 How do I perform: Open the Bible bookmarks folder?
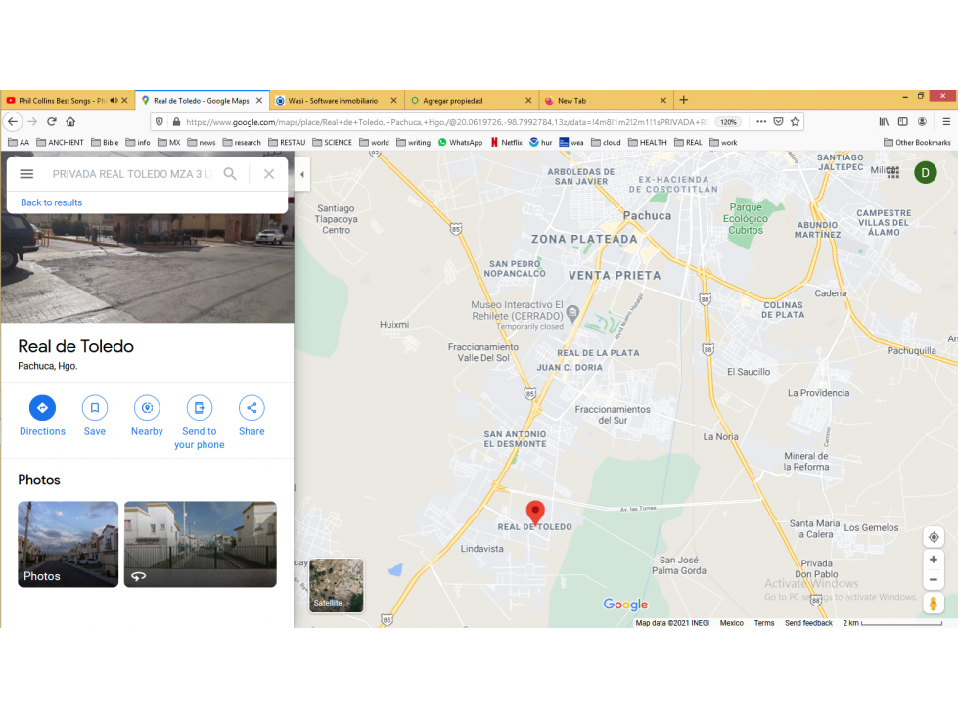(x=105, y=142)
